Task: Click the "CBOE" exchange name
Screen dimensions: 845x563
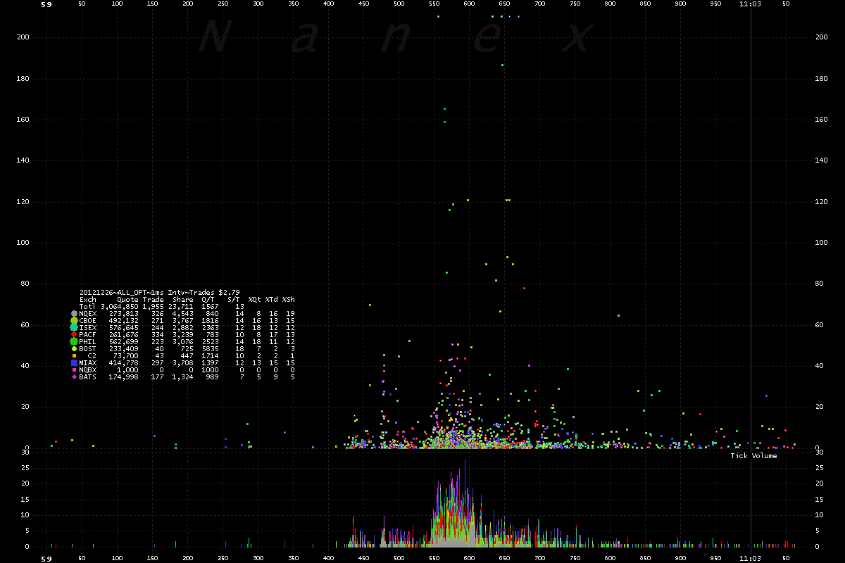Action: 88,320
